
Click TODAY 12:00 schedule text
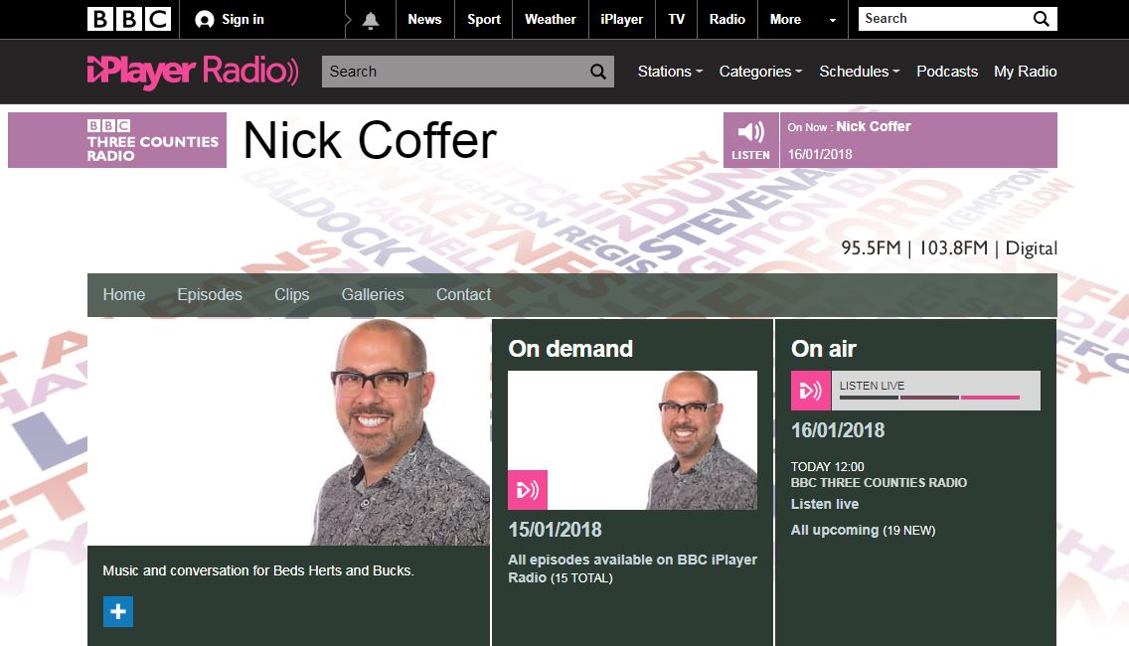[827, 467]
